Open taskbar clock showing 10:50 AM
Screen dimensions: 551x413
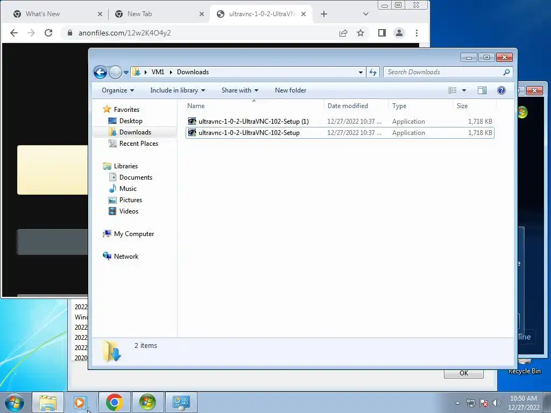[x=524, y=403]
